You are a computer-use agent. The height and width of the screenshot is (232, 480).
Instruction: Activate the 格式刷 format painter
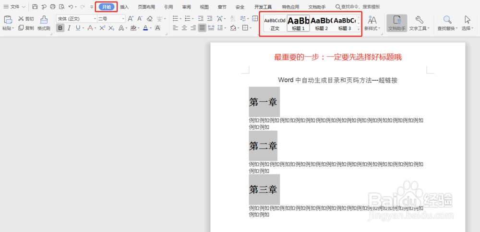click(44, 23)
